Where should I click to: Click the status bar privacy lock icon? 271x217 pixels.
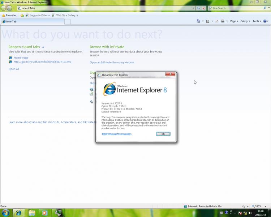tap(244, 206)
